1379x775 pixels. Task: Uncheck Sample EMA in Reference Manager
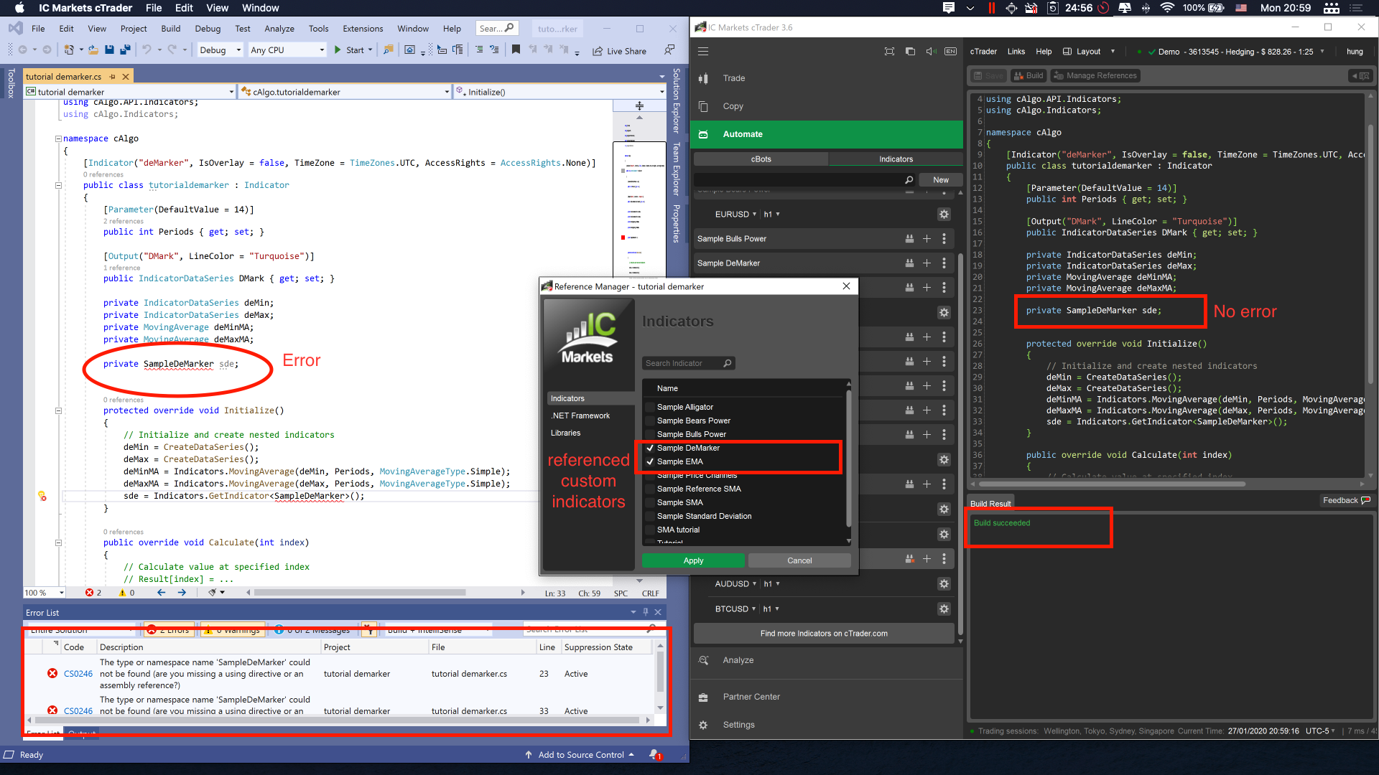point(650,462)
